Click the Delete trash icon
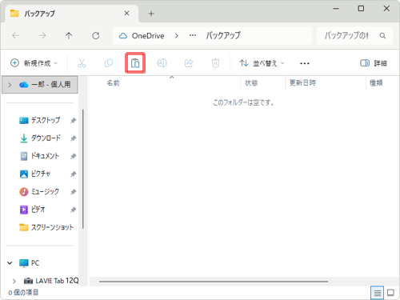Screen dimensions: 400x300 215,63
